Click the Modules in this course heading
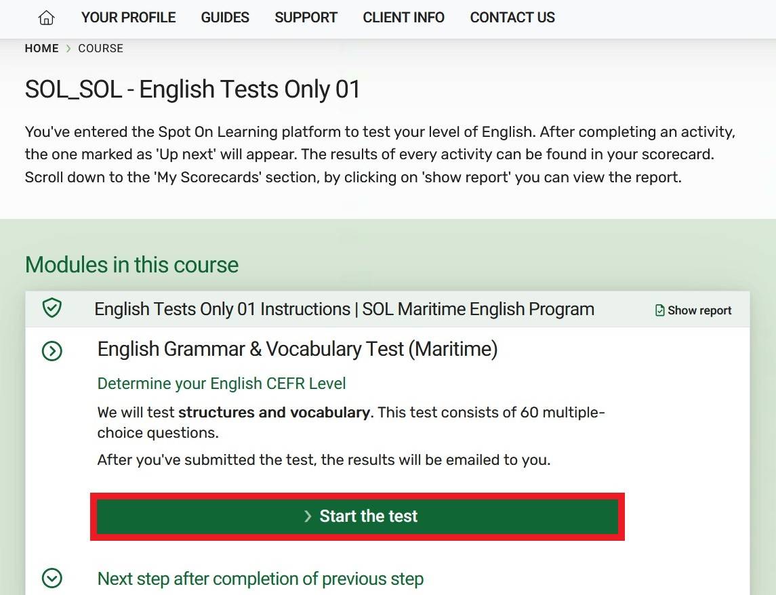Screen dimensions: 776x595 coord(131,265)
